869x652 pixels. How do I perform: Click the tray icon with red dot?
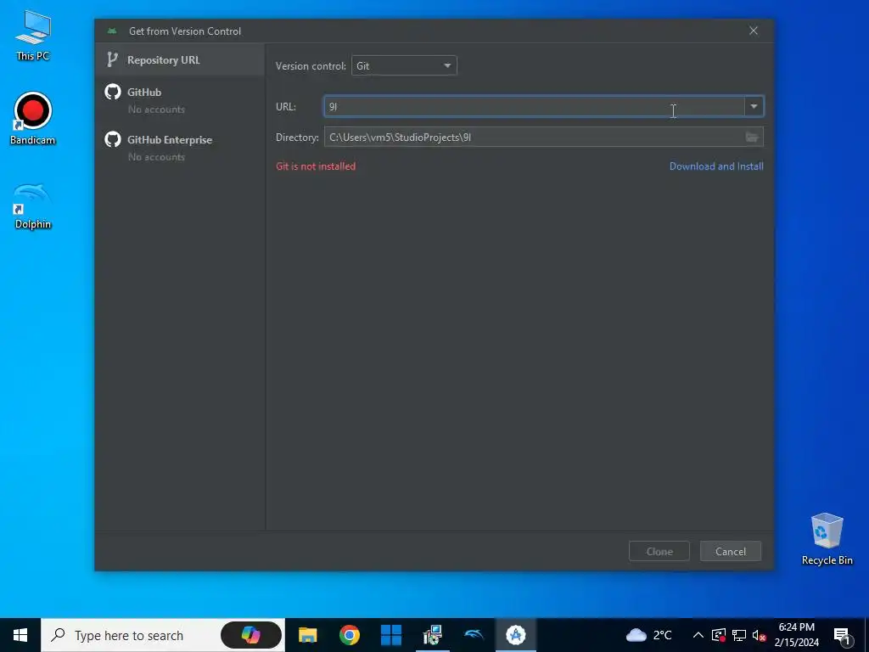(x=719, y=635)
